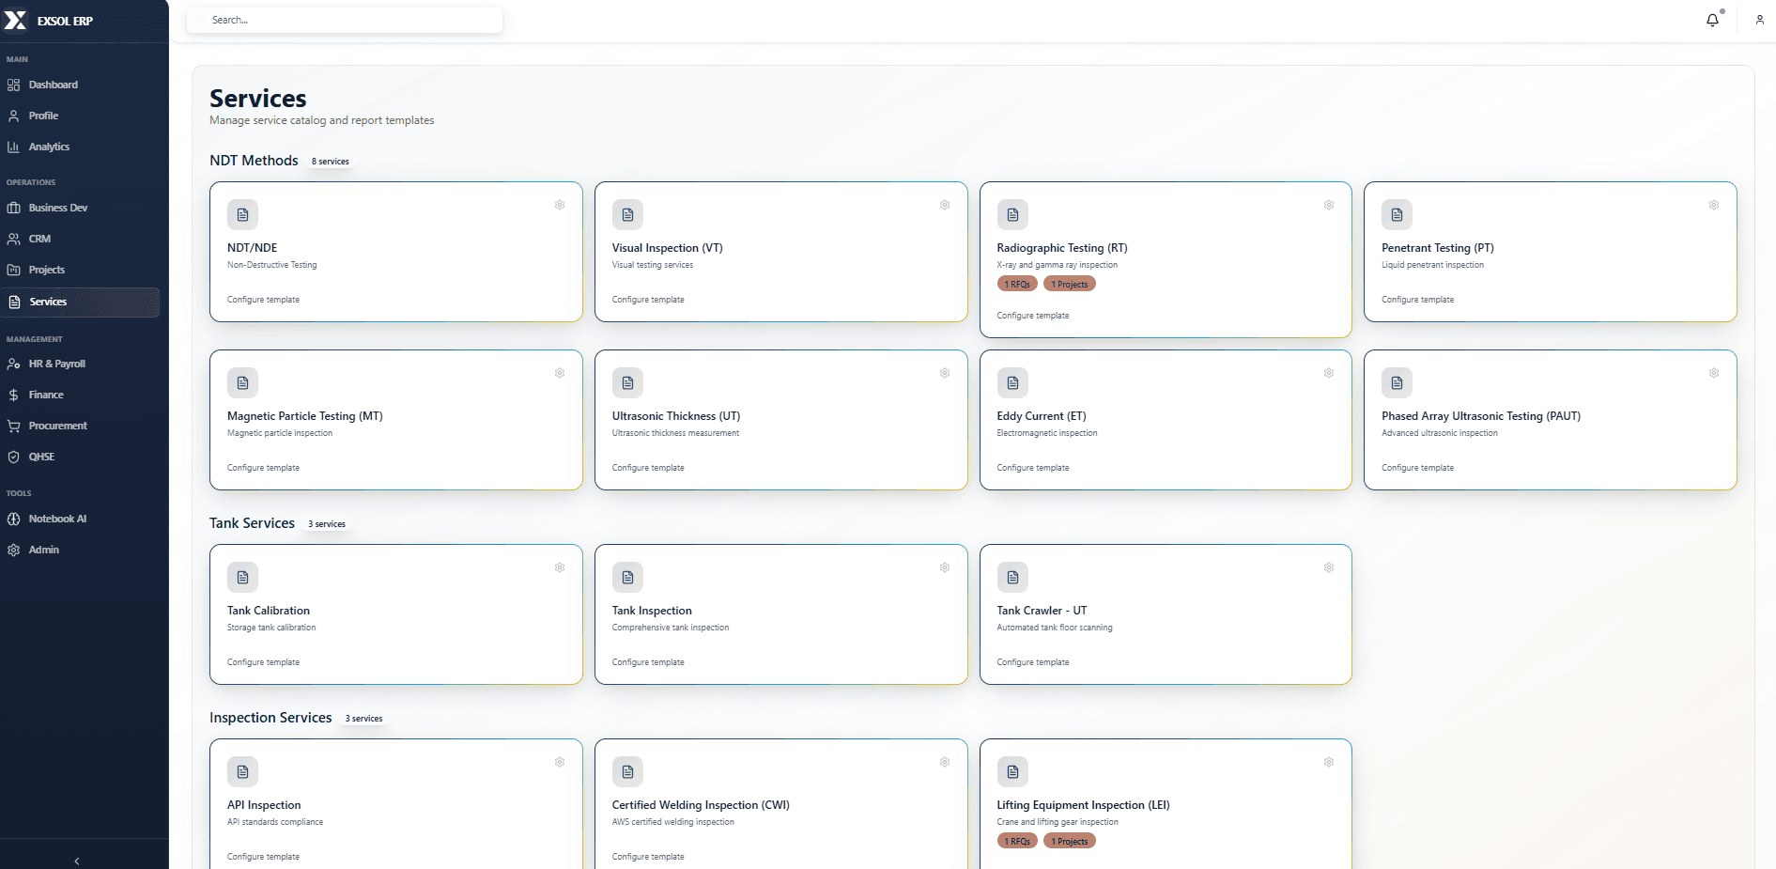The height and width of the screenshot is (869, 1776).
Task: Open settings gear on Tank Inspection card
Action: pyautogui.click(x=945, y=567)
